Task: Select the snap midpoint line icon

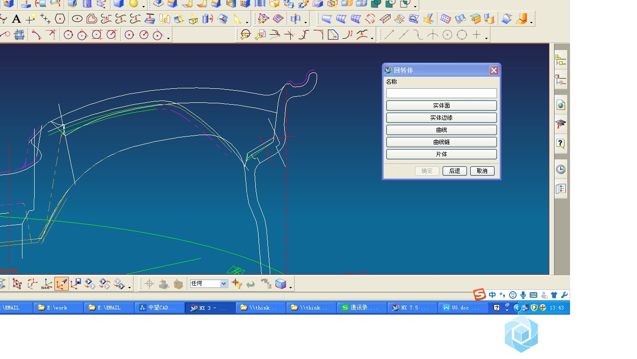Action: point(404,35)
